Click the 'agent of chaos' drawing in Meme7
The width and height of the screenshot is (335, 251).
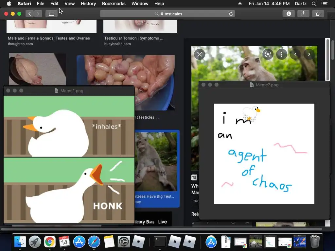point(264,154)
